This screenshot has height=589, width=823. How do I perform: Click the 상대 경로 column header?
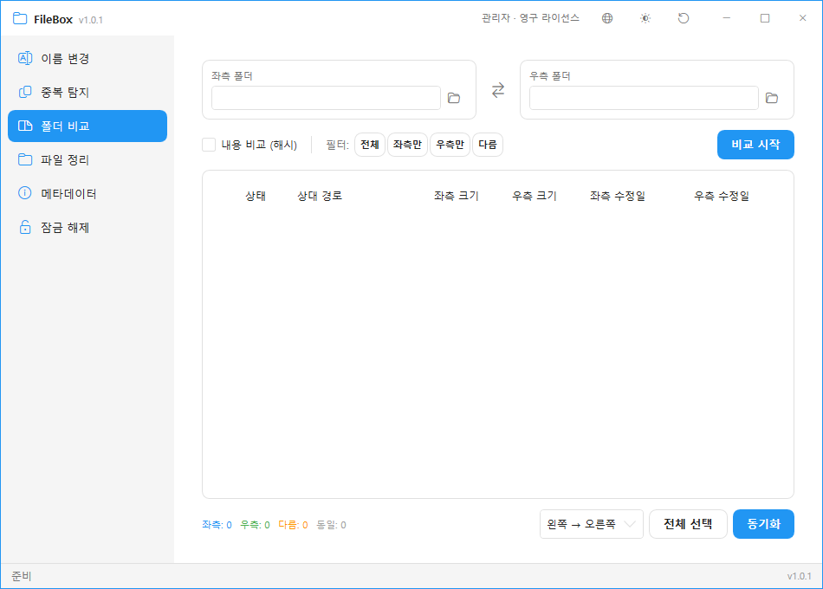320,196
